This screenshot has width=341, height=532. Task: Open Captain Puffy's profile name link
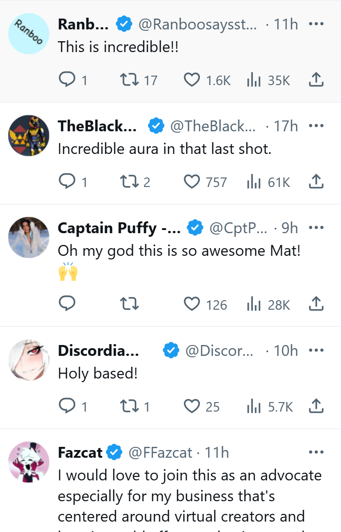(x=119, y=228)
